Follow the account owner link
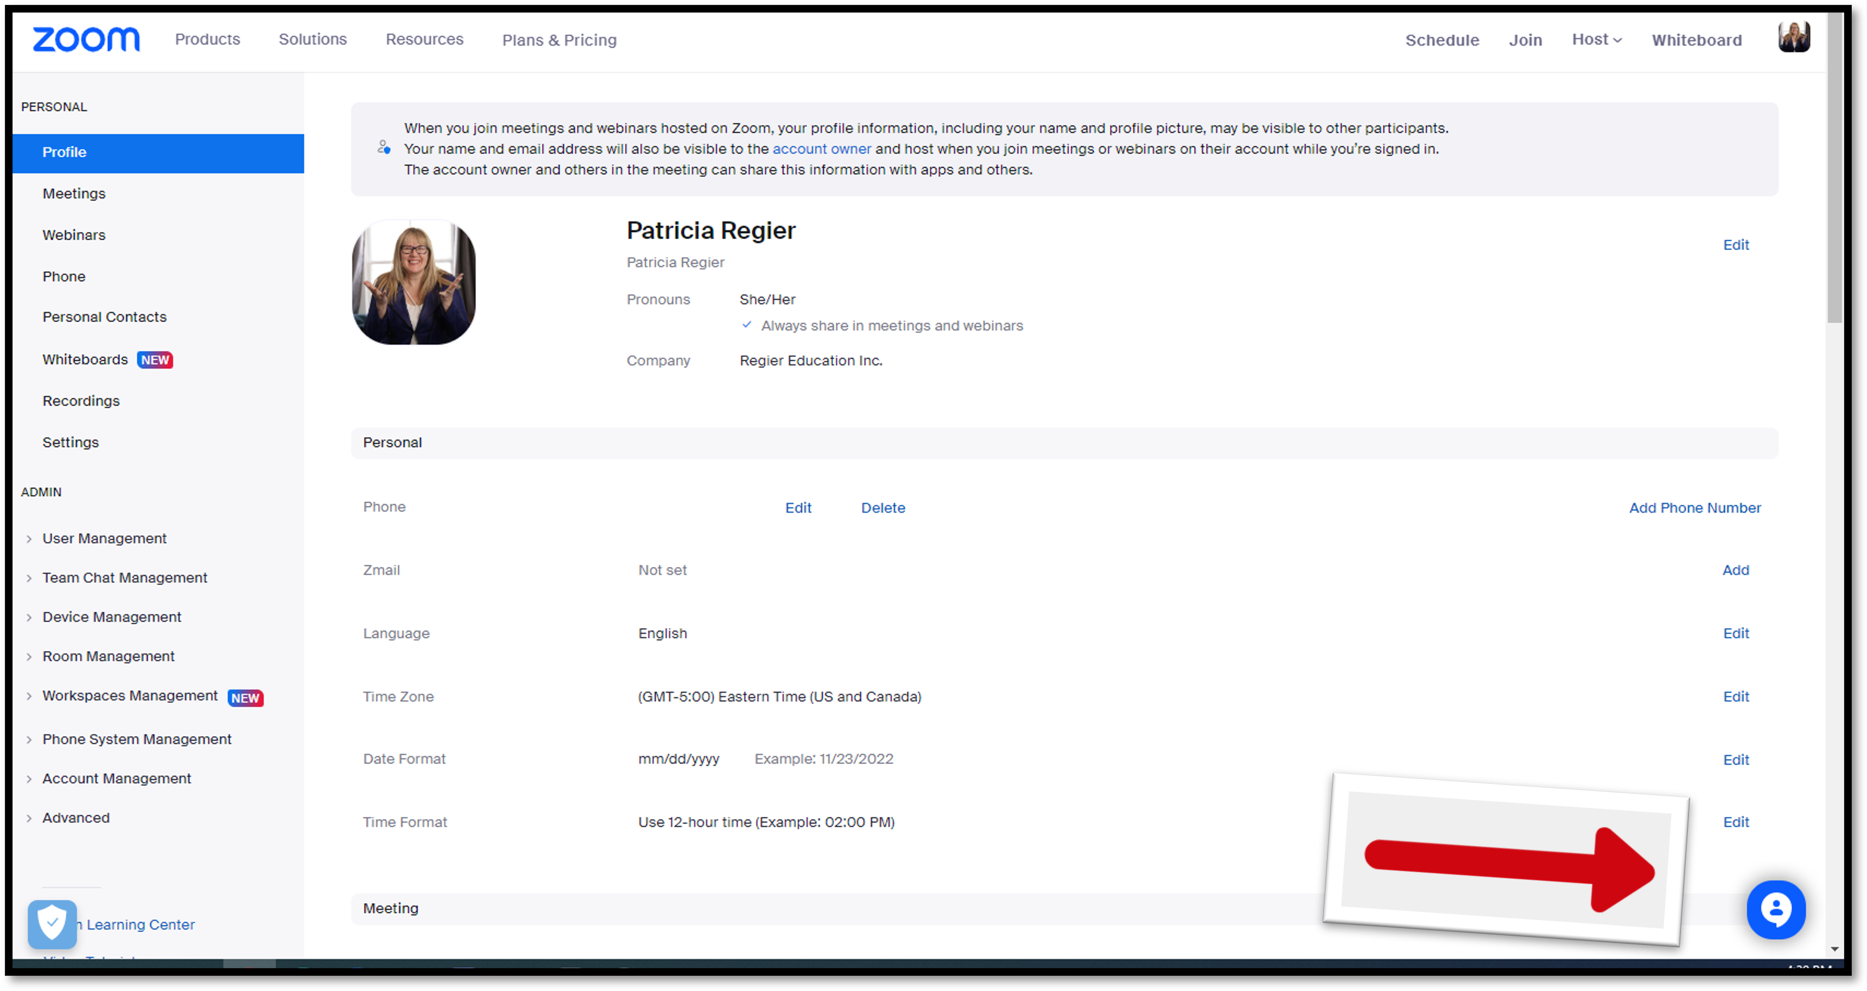 pyautogui.click(x=821, y=149)
